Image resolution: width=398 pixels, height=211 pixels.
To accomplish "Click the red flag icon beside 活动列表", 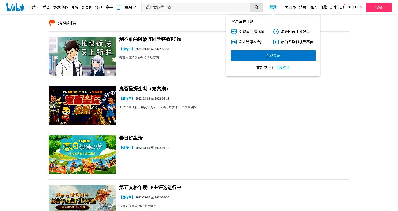I will click(x=52, y=23).
